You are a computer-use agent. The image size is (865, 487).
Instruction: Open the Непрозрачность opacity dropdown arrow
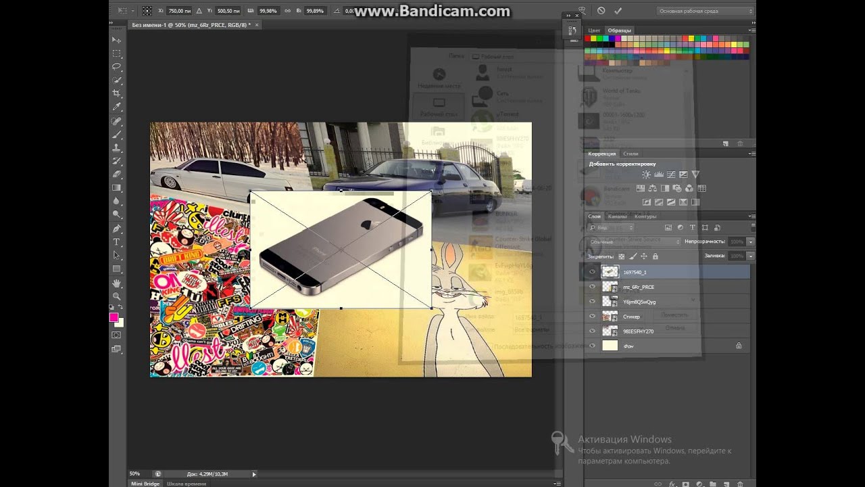[x=750, y=241]
